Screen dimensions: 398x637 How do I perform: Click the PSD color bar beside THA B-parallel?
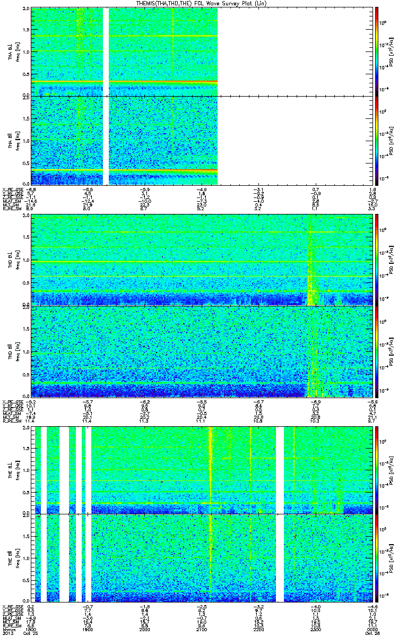point(377,140)
